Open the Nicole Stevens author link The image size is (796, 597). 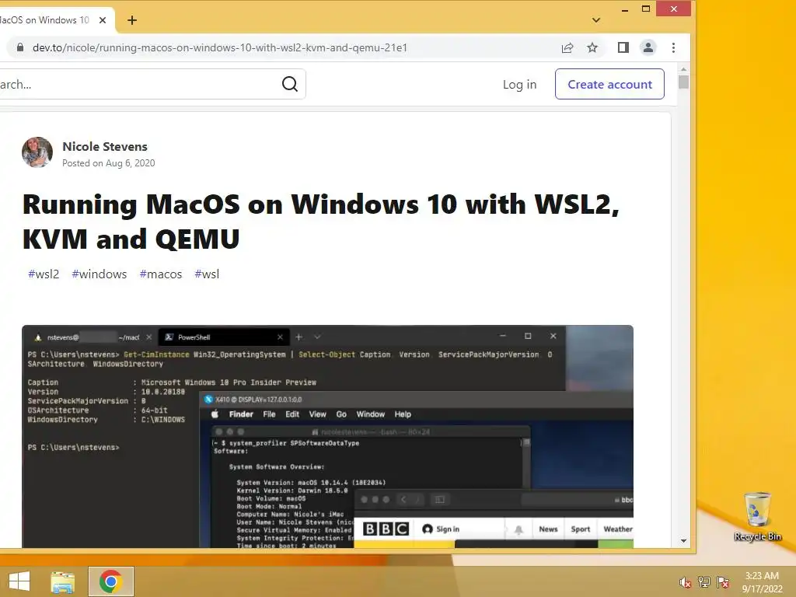pos(105,147)
